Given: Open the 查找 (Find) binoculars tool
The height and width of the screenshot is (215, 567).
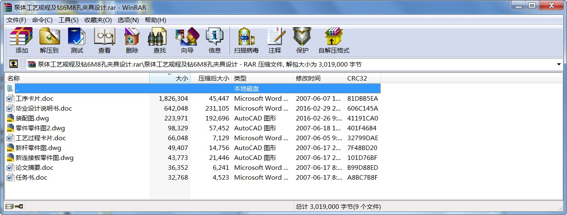Looking at the screenshot, I should 160,40.
